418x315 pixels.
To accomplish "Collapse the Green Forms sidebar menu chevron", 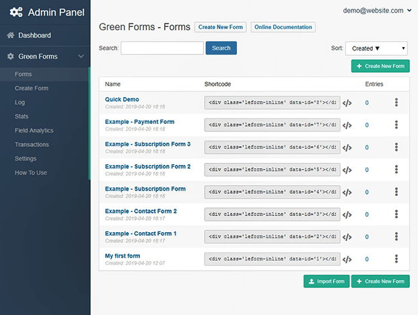I will pyautogui.click(x=81, y=57).
